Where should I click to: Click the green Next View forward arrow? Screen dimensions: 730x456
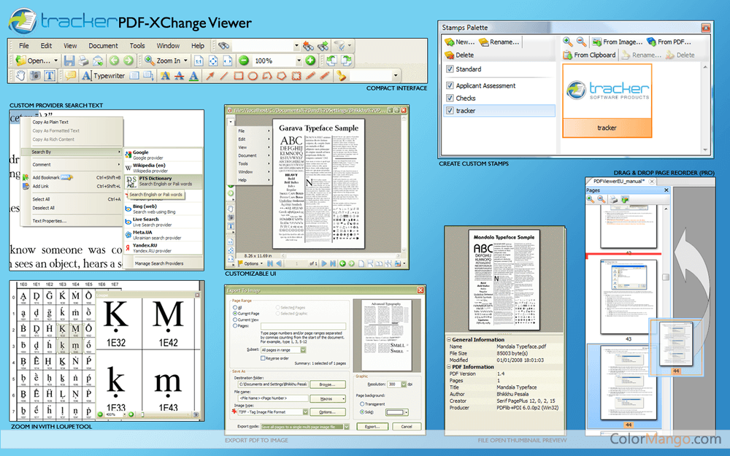[x=128, y=61]
